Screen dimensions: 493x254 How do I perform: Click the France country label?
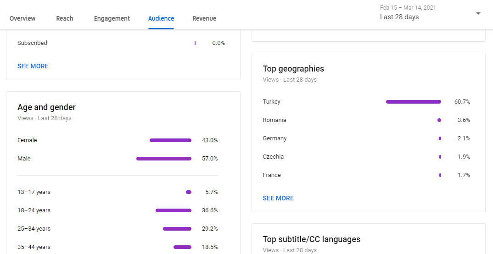272,175
